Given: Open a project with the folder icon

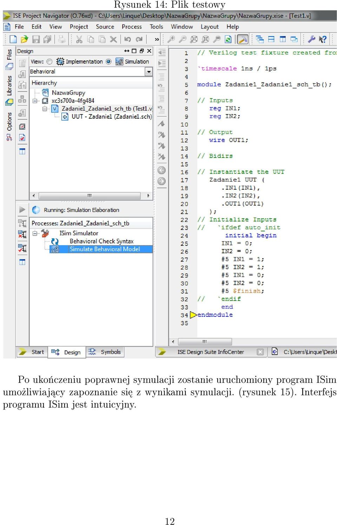Looking at the screenshot, I should click(x=24, y=39).
